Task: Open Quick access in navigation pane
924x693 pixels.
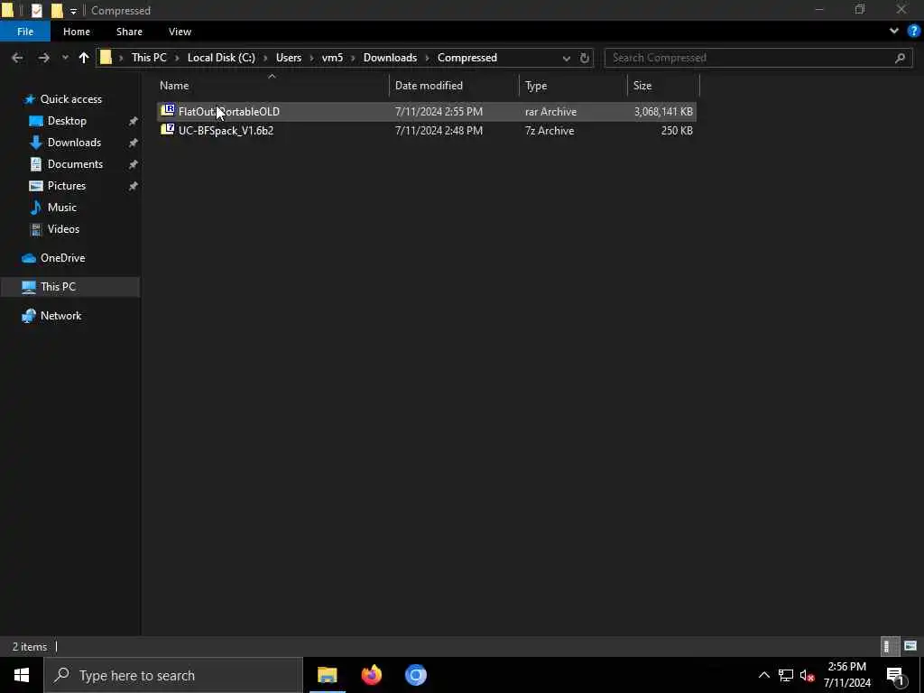Action: coord(70,99)
